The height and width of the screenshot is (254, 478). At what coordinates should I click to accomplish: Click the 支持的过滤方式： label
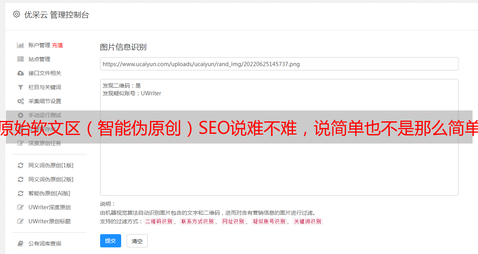[x=122, y=221]
